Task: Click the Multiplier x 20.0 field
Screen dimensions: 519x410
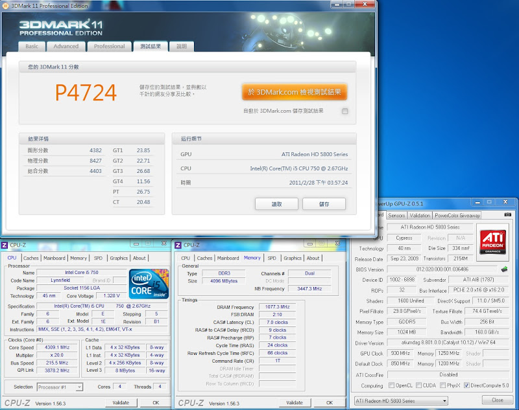Action: pos(57,355)
